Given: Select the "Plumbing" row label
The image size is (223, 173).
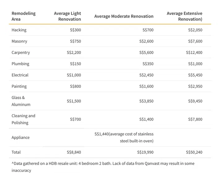Looking at the screenshot, I should coord(20,64).
